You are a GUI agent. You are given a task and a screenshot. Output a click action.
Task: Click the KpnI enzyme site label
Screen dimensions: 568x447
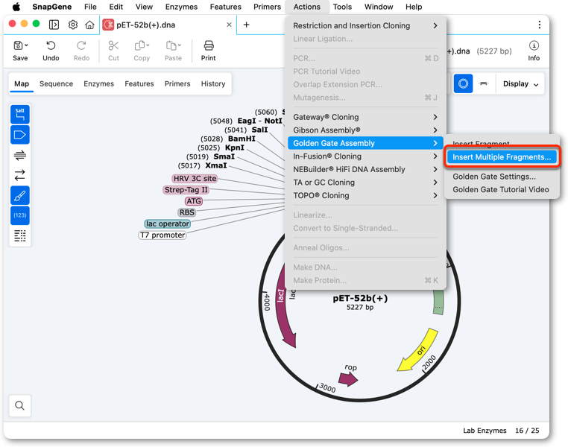(x=234, y=148)
